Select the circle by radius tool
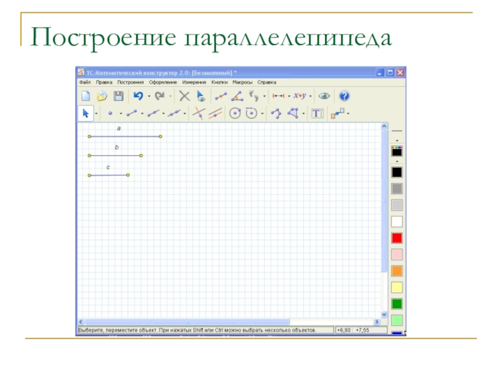The height and width of the screenshot is (376, 502). tap(252, 113)
